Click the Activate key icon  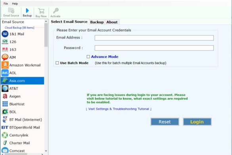(x=56, y=11)
